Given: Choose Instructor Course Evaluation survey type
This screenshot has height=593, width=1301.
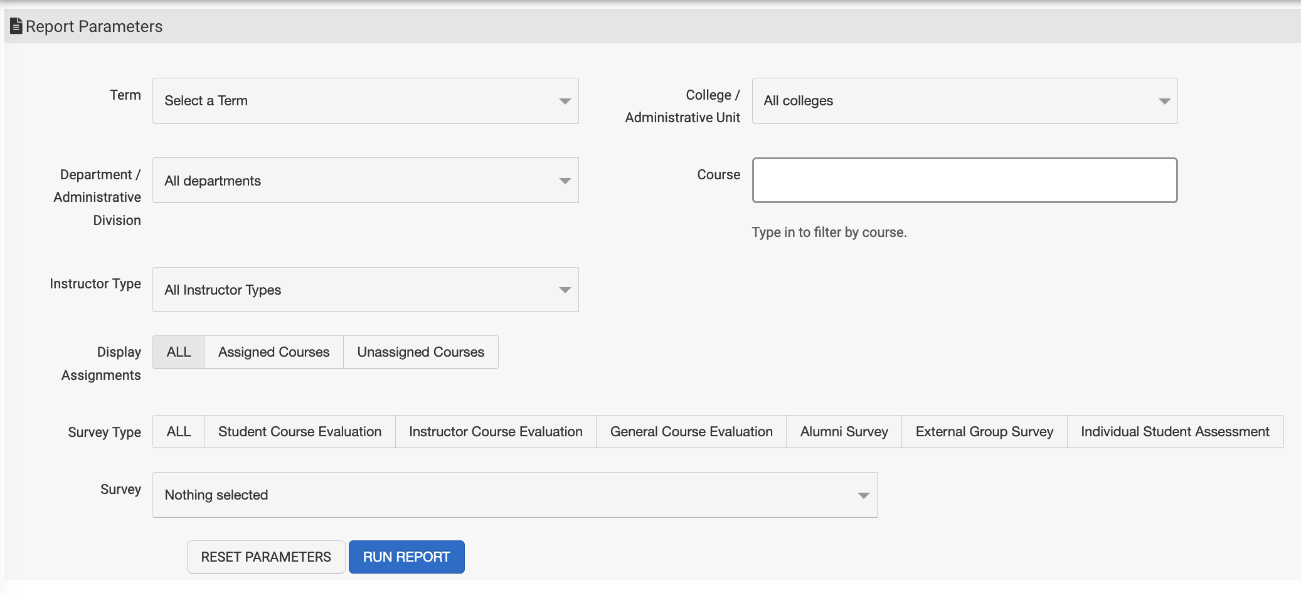Looking at the screenshot, I should (x=496, y=432).
